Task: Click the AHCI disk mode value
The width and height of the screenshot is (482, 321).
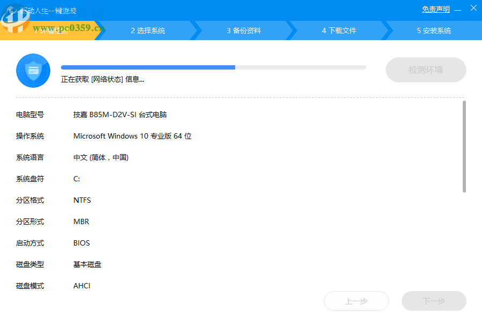Action: (x=81, y=286)
